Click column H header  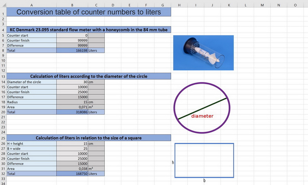(x=179, y=5)
